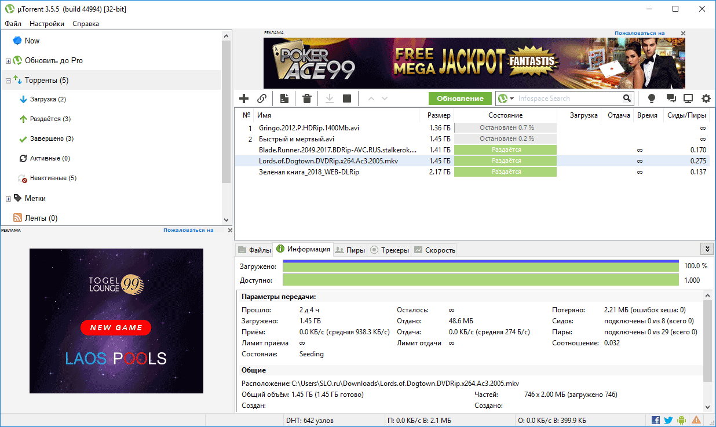The image size is (716, 427).
Task: Sort by Сиды/Пиры column header
Action: click(x=686, y=115)
